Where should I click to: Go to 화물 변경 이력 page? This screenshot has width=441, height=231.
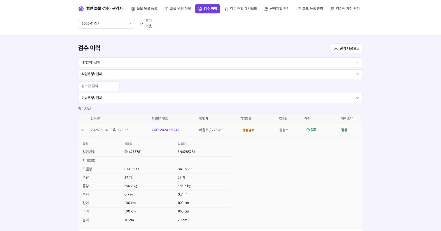click(x=178, y=9)
